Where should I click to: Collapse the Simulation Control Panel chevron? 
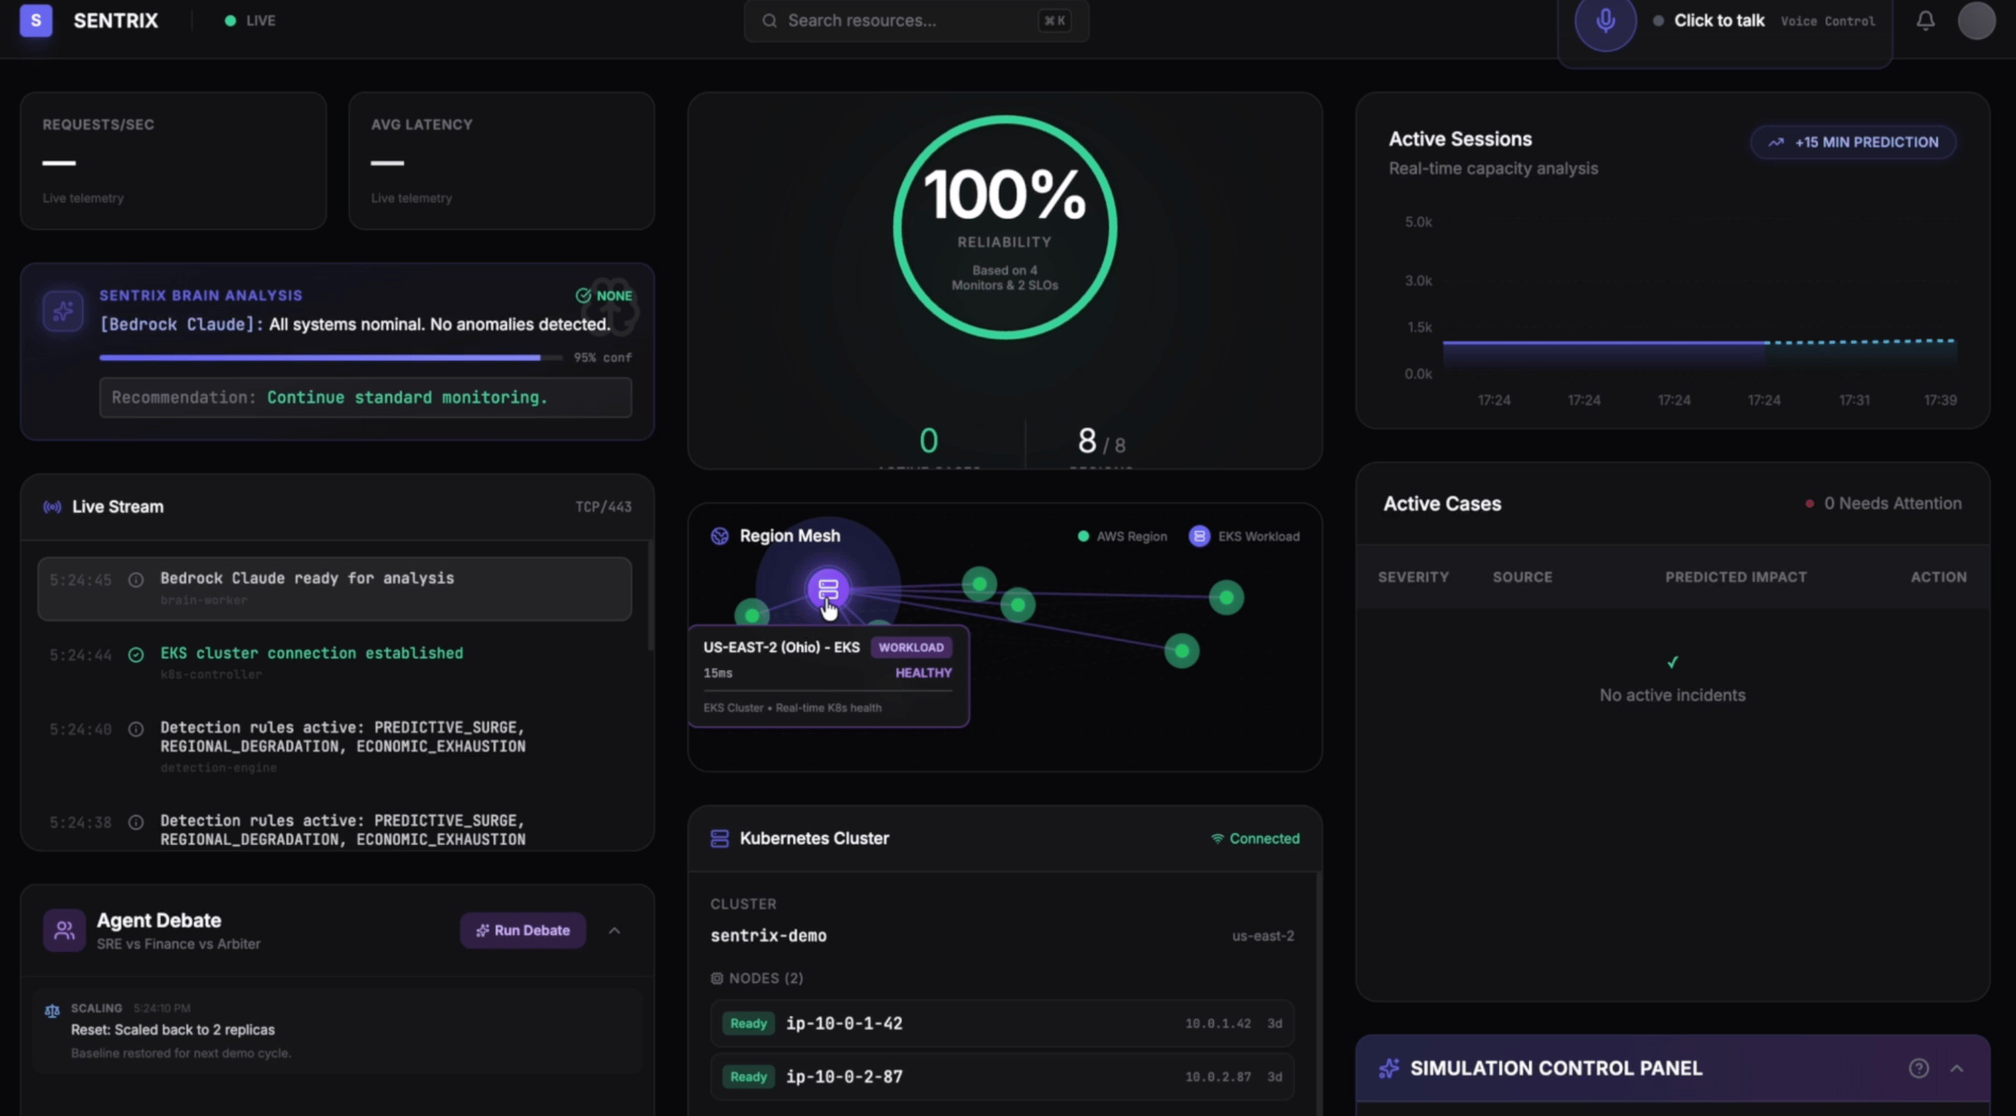[1957, 1068]
